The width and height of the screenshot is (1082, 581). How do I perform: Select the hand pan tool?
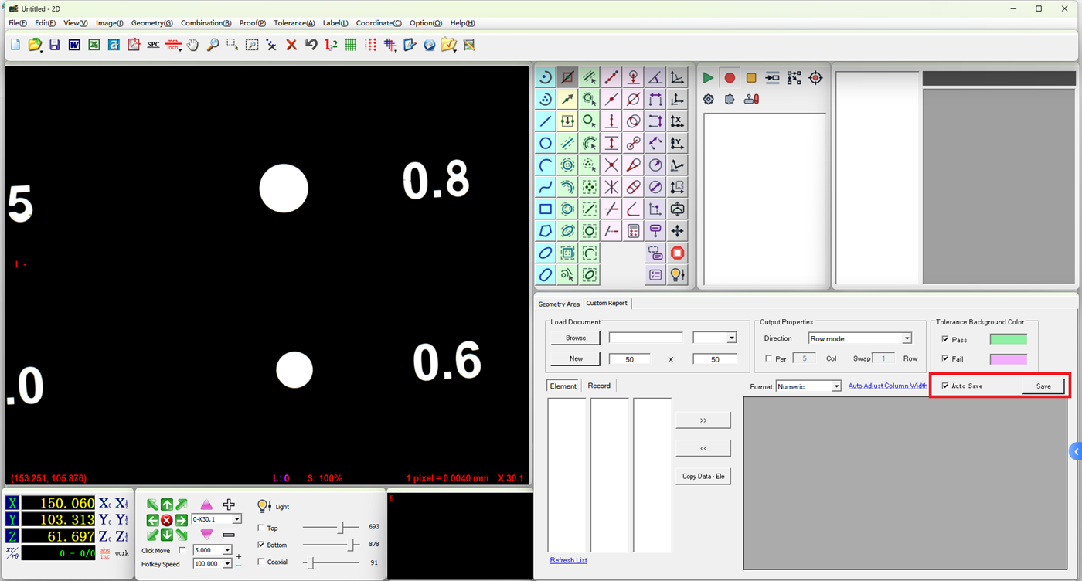[x=192, y=45]
